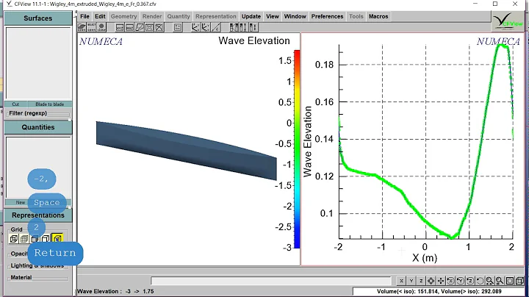Open the Edit menu
Screen dimensions: 529x297
pyautogui.click(x=100, y=16)
